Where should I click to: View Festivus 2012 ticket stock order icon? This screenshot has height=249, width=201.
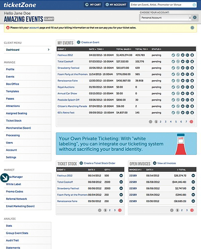point(121,175)
